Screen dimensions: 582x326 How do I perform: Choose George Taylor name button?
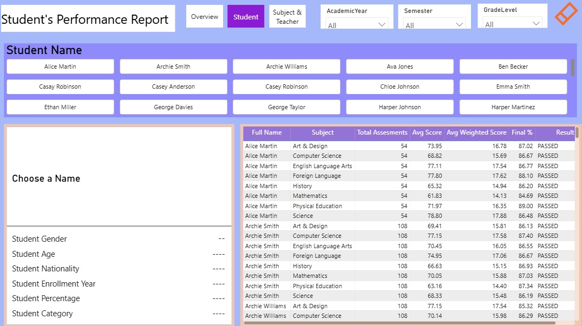pos(286,107)
